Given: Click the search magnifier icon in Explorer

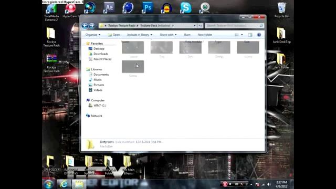Looking at the screenshot, I should (x=261, y=26).
